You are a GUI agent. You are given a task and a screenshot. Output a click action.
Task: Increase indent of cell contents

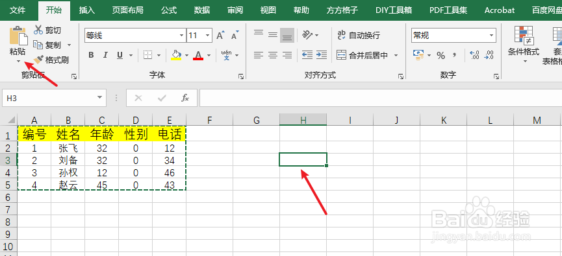click(x=322, y=55)
